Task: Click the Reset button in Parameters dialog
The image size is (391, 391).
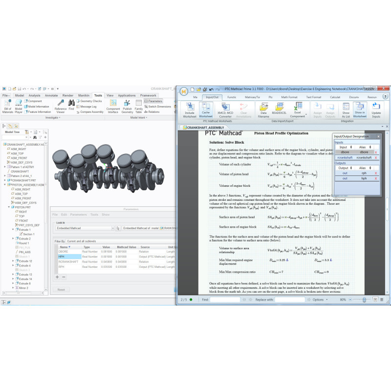Action: (x=61, y=289)
